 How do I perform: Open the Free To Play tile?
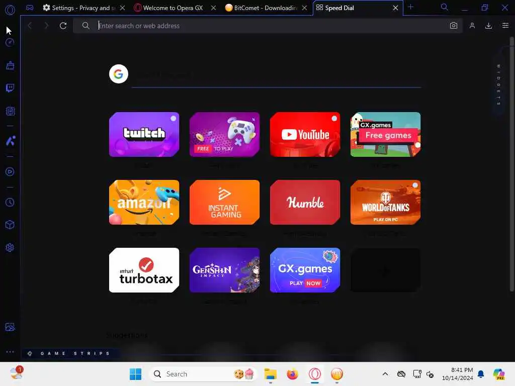(x=225, y=134)
